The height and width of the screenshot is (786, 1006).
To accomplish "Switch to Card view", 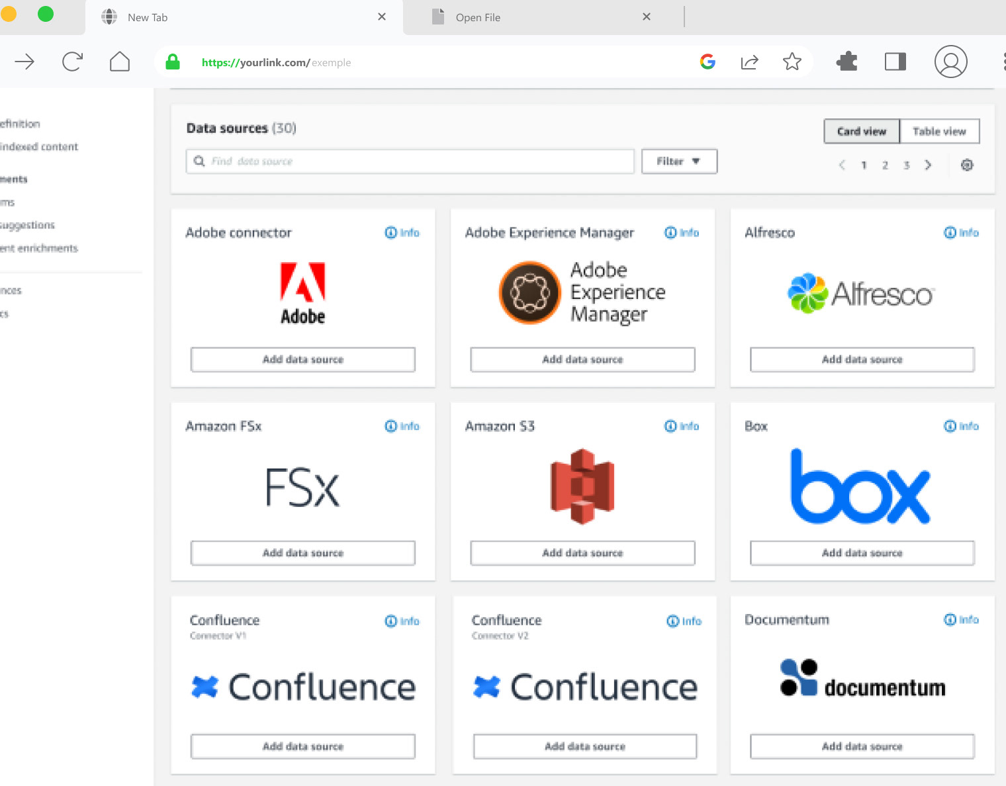I will point(862,131).
